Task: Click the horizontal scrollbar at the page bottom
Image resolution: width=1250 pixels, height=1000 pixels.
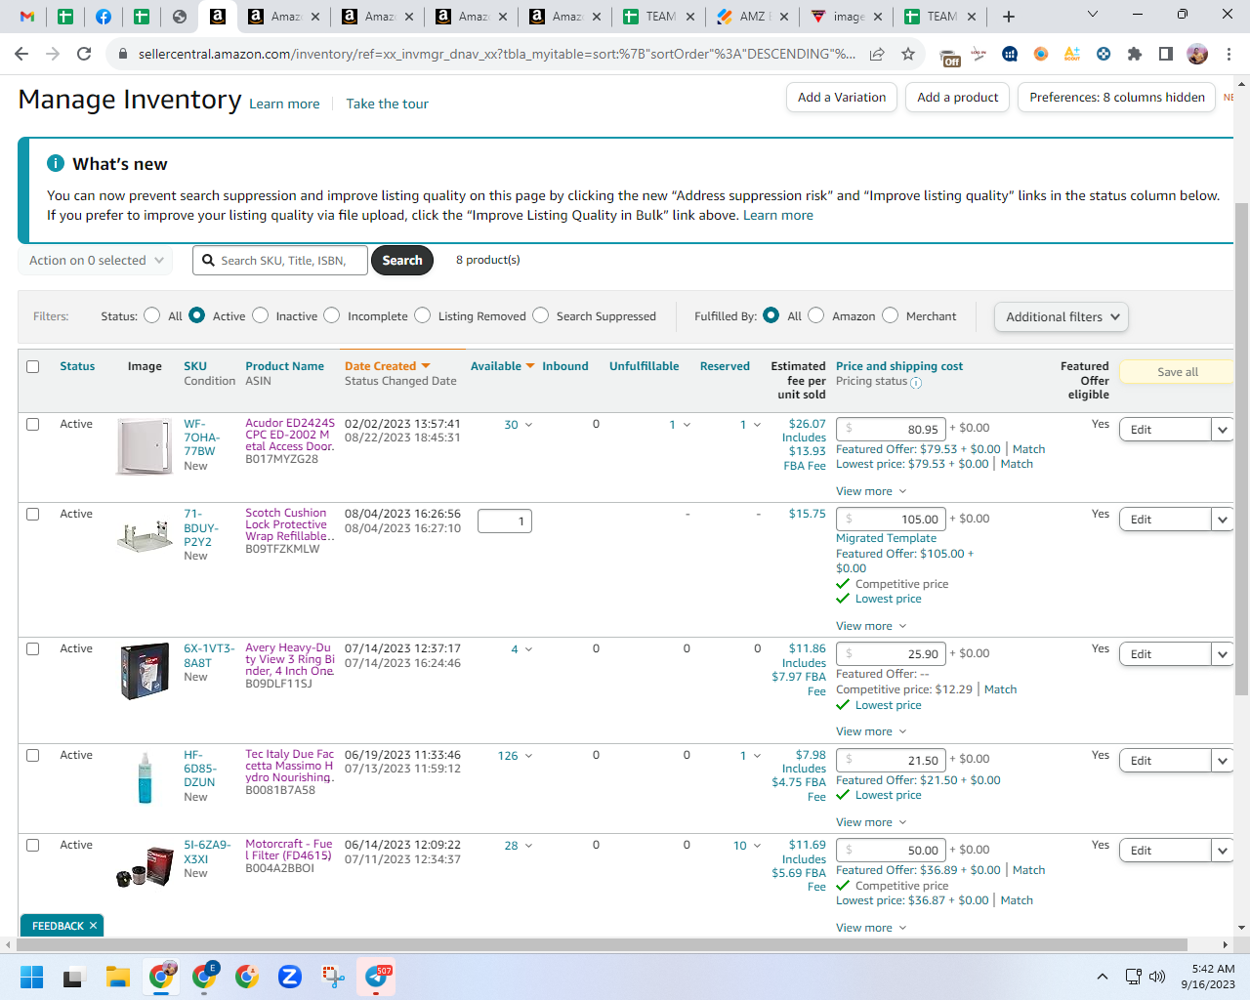Action: (602, 944)
